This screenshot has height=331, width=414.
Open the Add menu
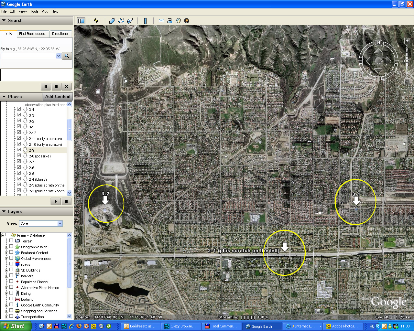(x=45, y=11)
